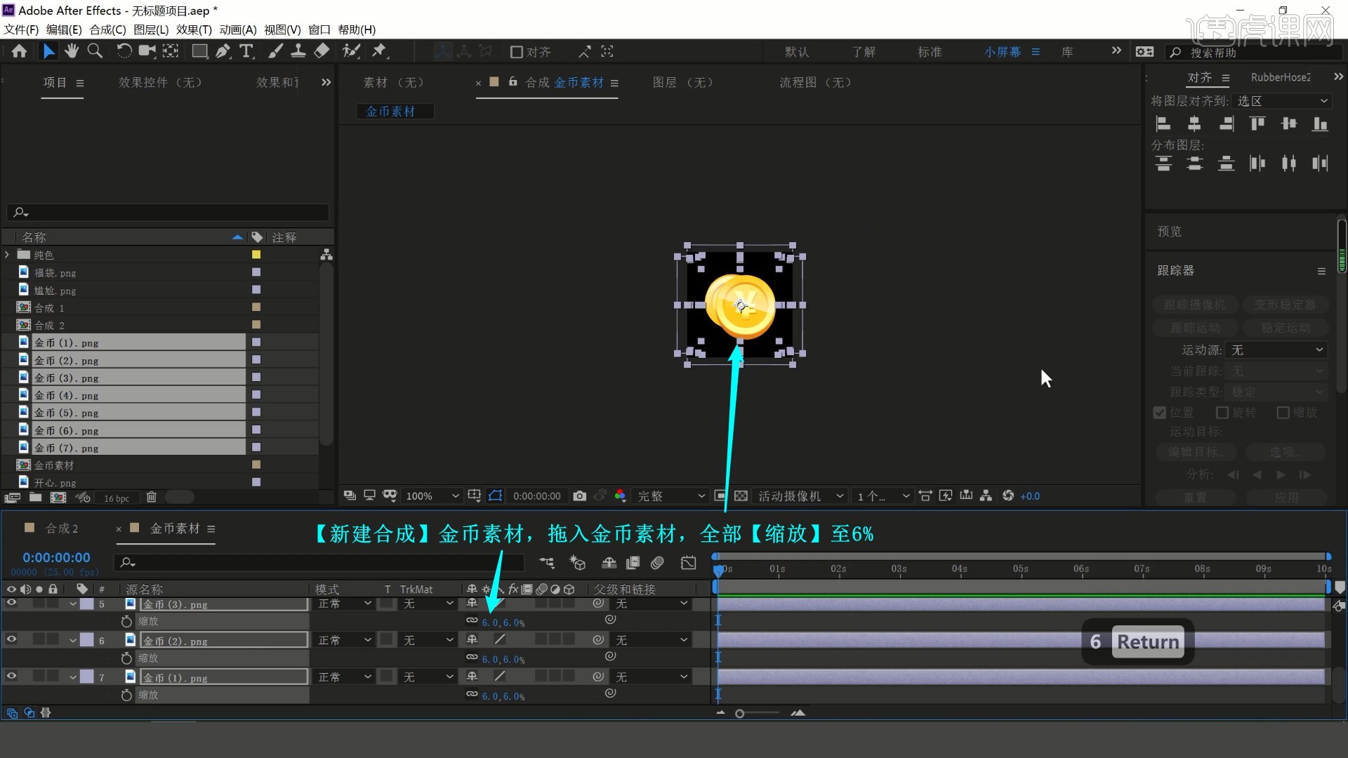This screenshot has width=1348, height=758.
Task: Select the Pen tool
Action: click(x=223, y=51)
